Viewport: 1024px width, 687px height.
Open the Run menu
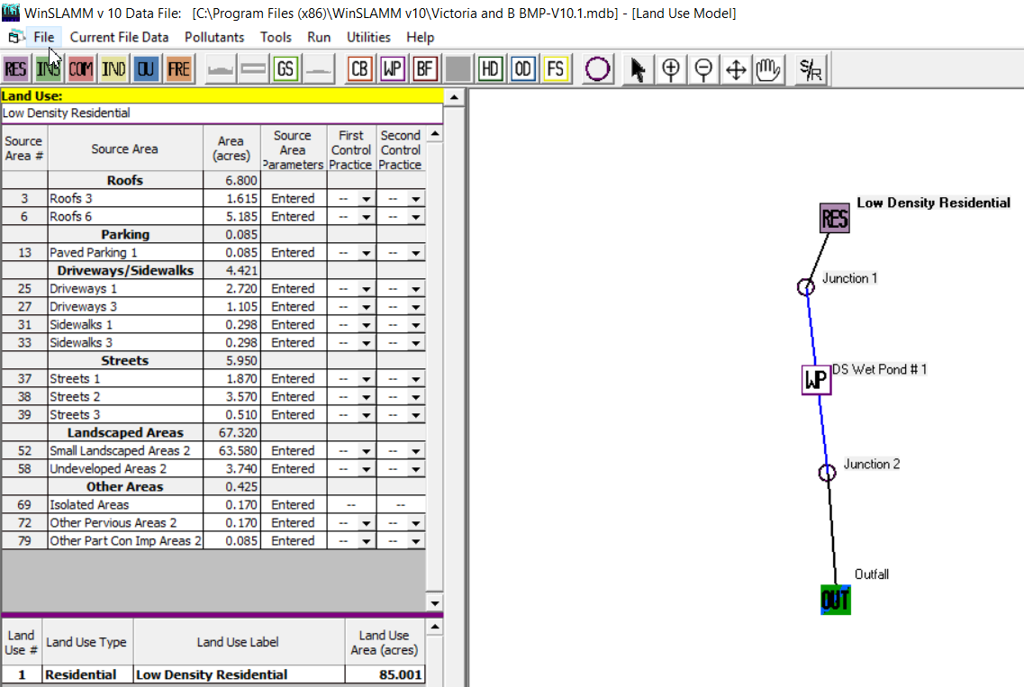click(319, 38)
